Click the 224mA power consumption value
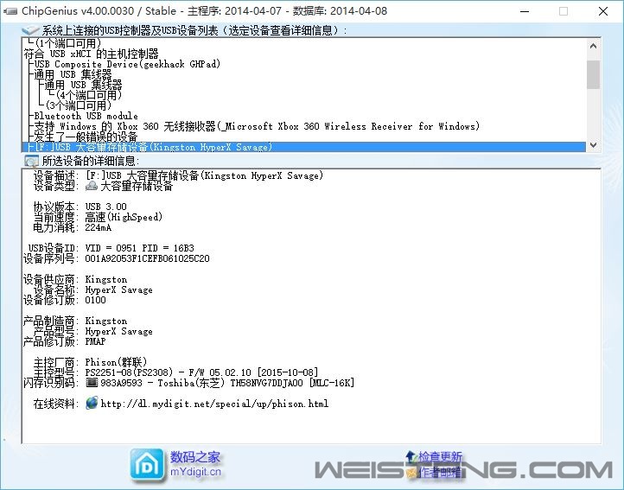 tap(99, 227)
